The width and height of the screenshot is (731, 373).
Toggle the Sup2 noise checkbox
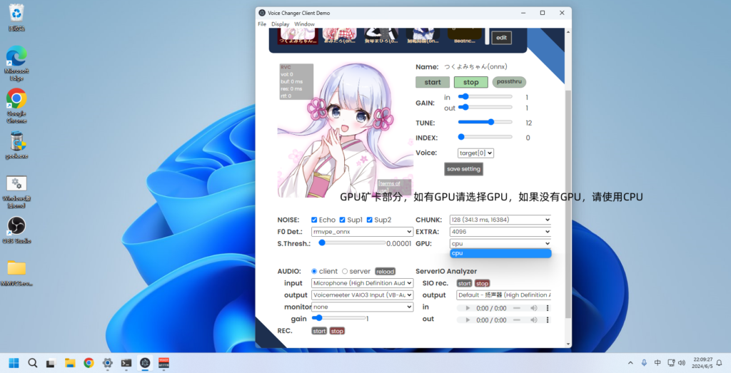click(369, 220)
